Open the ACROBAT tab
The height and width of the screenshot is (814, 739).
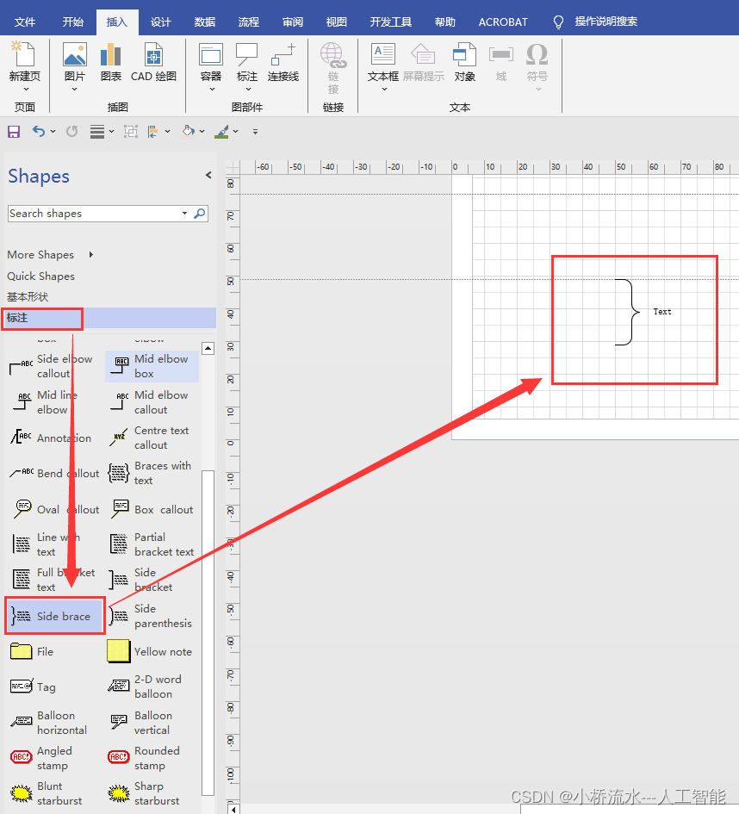[x=503, y=22]
